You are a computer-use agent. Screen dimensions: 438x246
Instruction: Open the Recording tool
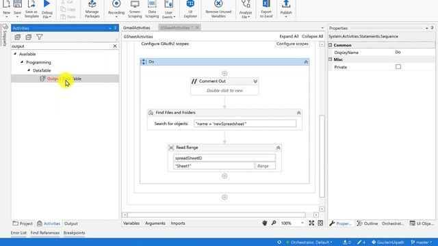pyautogui.click(x=116, y=9)
